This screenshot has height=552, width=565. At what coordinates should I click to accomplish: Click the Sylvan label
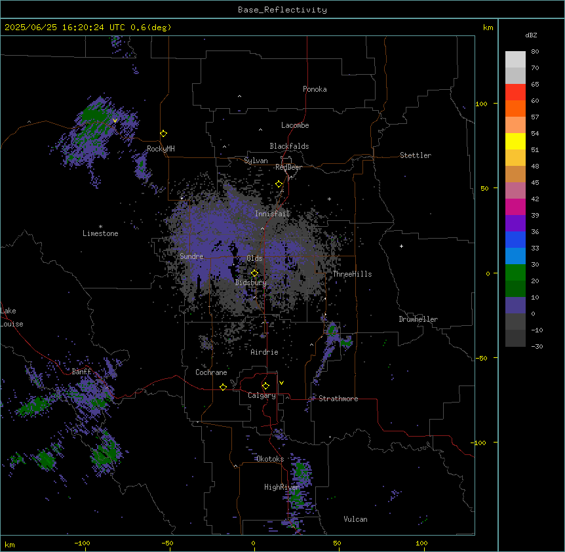click(x=256, y=161)
